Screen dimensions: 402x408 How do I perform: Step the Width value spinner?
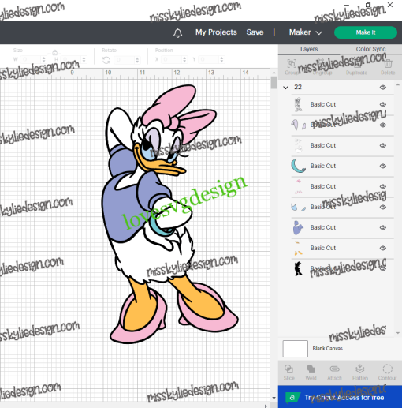[44, 60]
